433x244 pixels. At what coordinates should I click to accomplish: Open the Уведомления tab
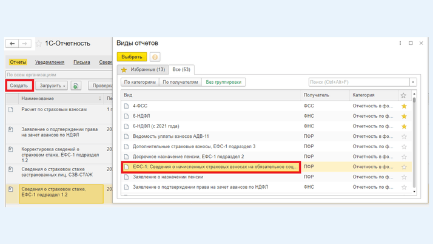(50, 62)
